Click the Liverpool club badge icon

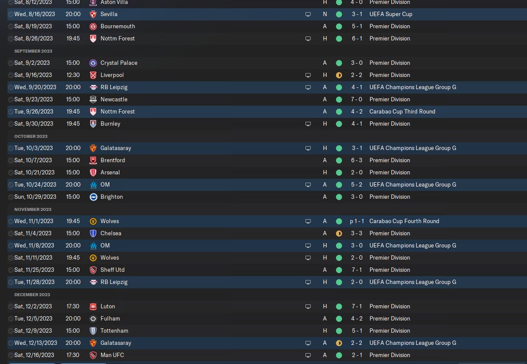pos(93,75)
